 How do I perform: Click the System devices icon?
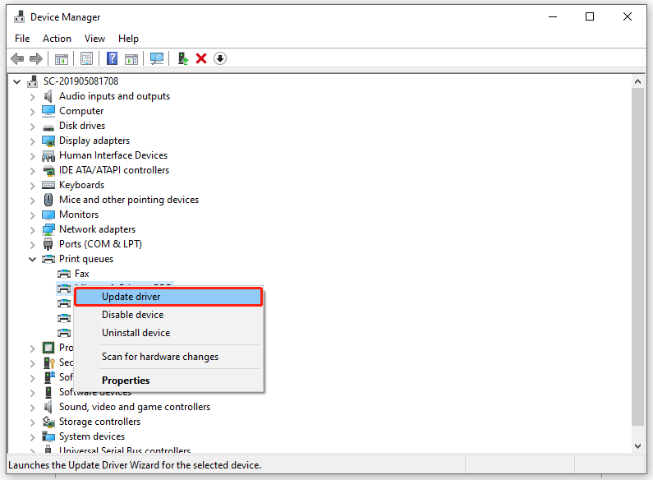[x=48, y=436]
